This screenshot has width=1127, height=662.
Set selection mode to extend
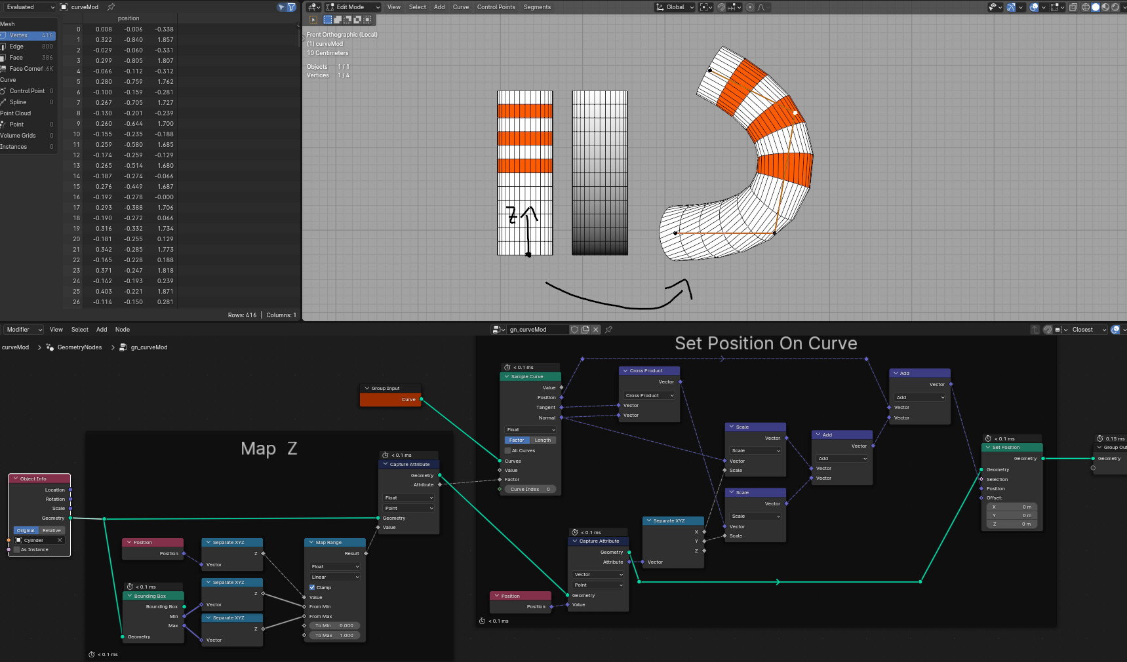(x=338, y=20)
